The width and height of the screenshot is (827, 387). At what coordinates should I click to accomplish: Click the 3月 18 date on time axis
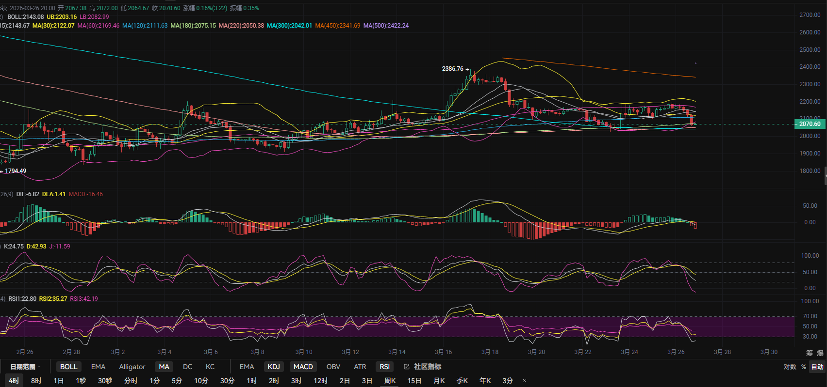490,352
